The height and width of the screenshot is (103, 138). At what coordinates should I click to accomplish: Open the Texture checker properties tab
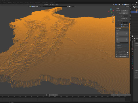[132, 68]
